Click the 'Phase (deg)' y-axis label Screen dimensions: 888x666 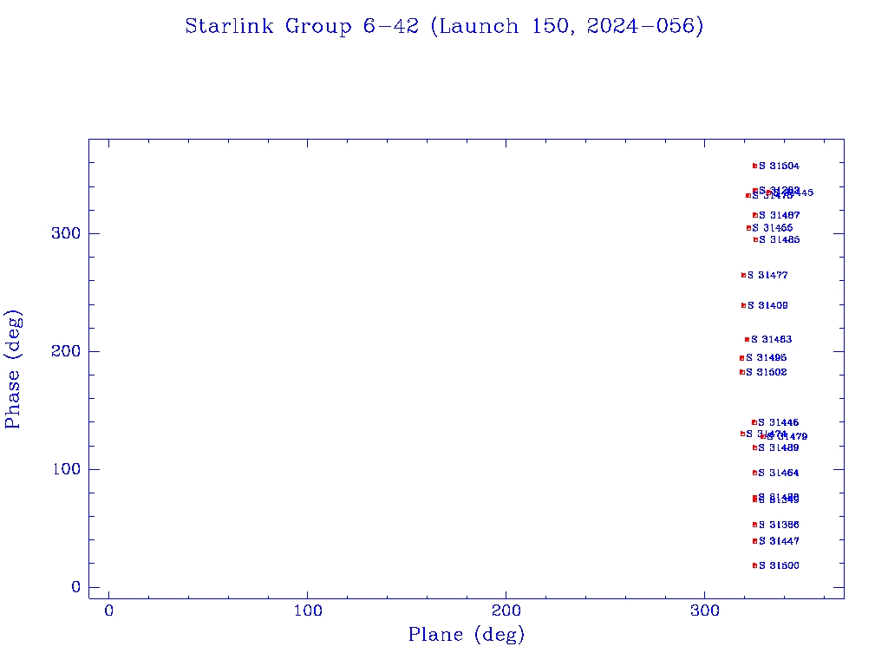tap(13, 369)
